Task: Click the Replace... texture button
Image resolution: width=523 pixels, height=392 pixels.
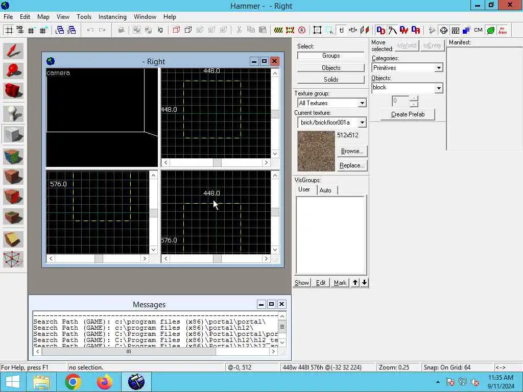Action: [352, 165]
